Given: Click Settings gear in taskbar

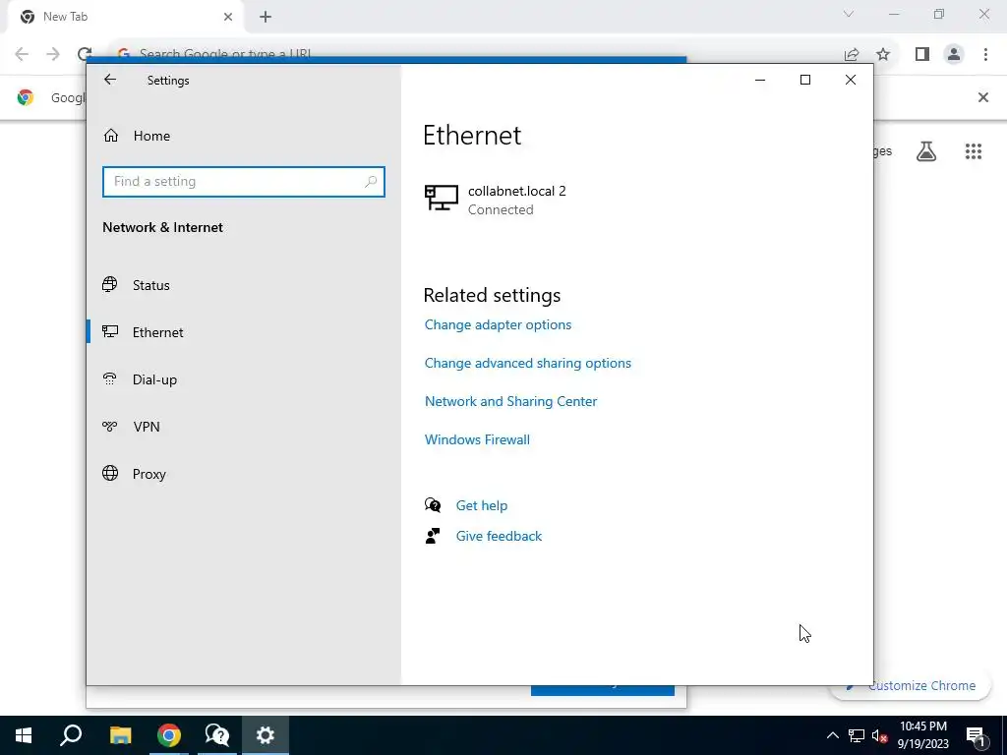Looking at the screenshot, I should pos(266,735).
